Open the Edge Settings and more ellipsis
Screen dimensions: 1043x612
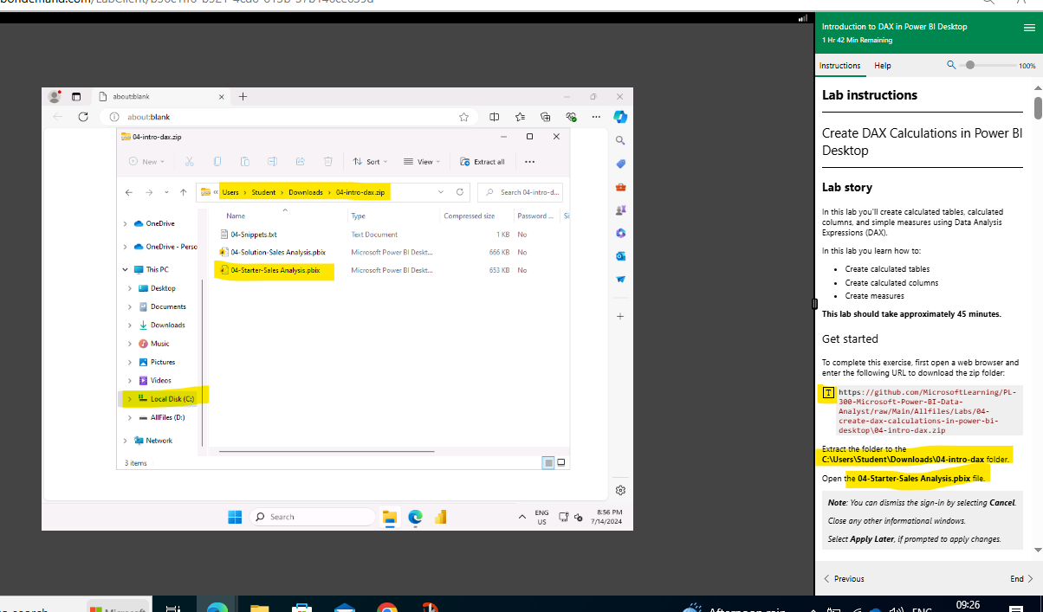[596, 117]
